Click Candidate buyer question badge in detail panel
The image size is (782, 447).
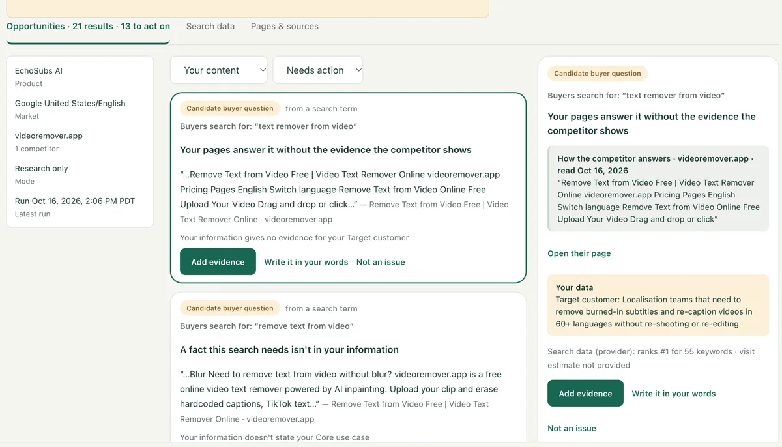pyautogui.click(x=598, y=74)
